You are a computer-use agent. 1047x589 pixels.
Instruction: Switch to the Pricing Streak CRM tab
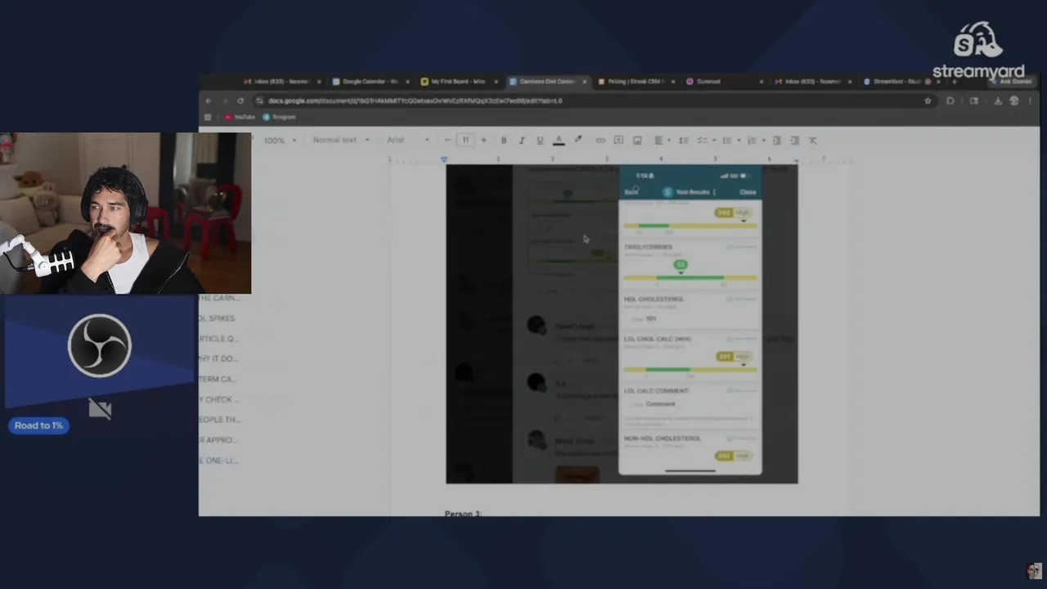[636, 82]
